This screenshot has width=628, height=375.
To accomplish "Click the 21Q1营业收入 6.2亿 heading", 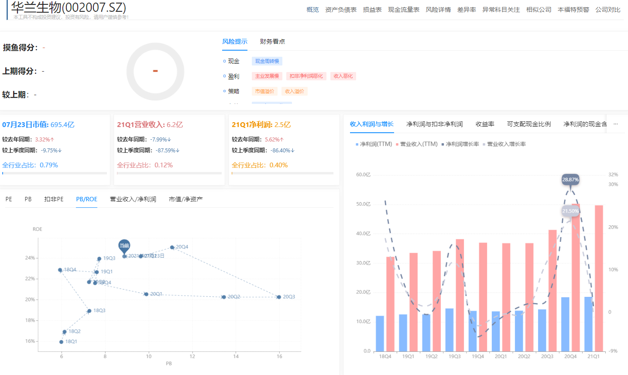I will click(x=150, y=125).
